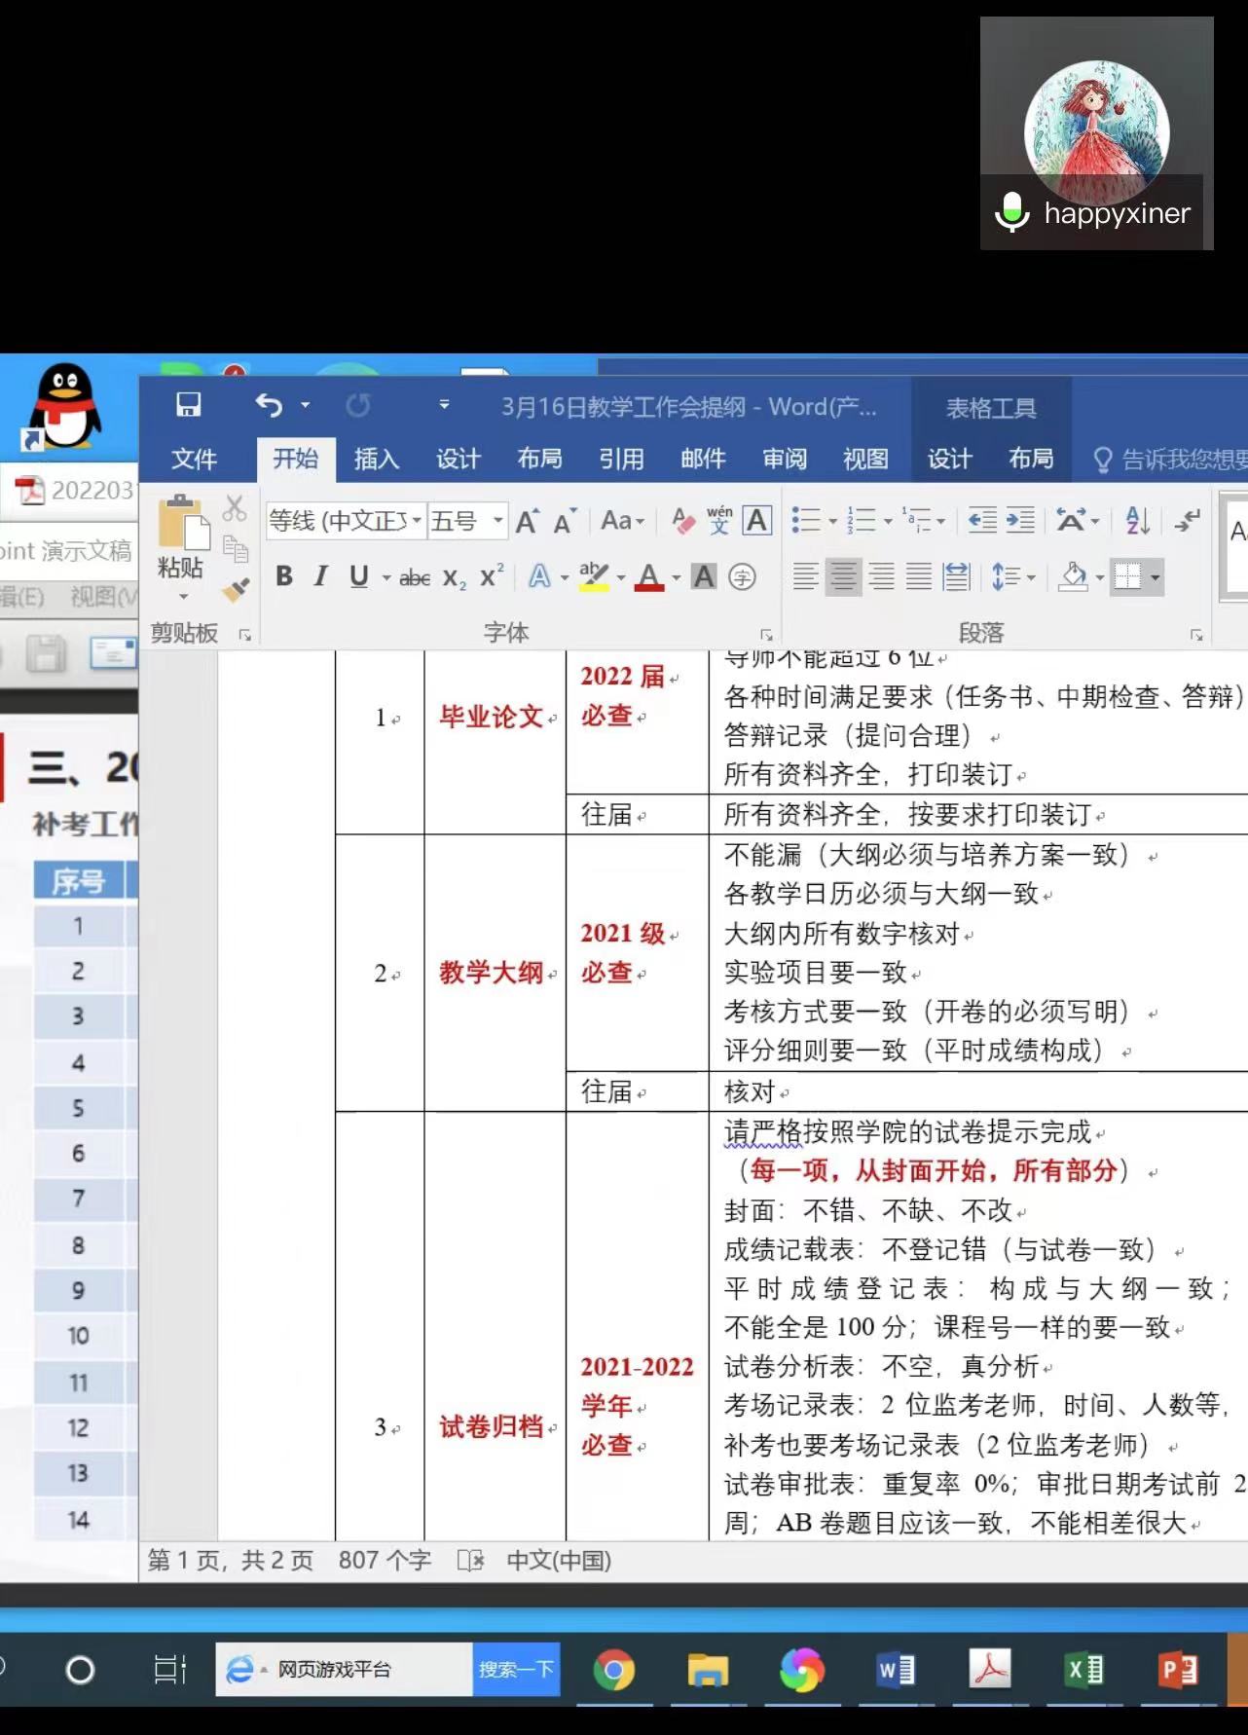The height and width of the screenshot is (1735, 1248).
Task: Click the Sort A-Z icon
Action: coord(1137,521)
